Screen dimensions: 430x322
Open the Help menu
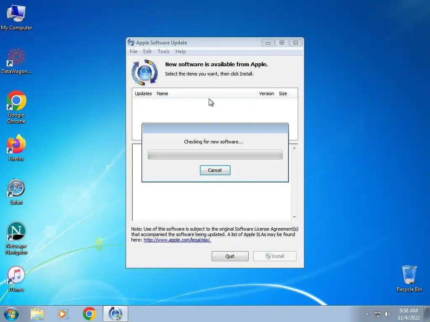pos(181,52)
